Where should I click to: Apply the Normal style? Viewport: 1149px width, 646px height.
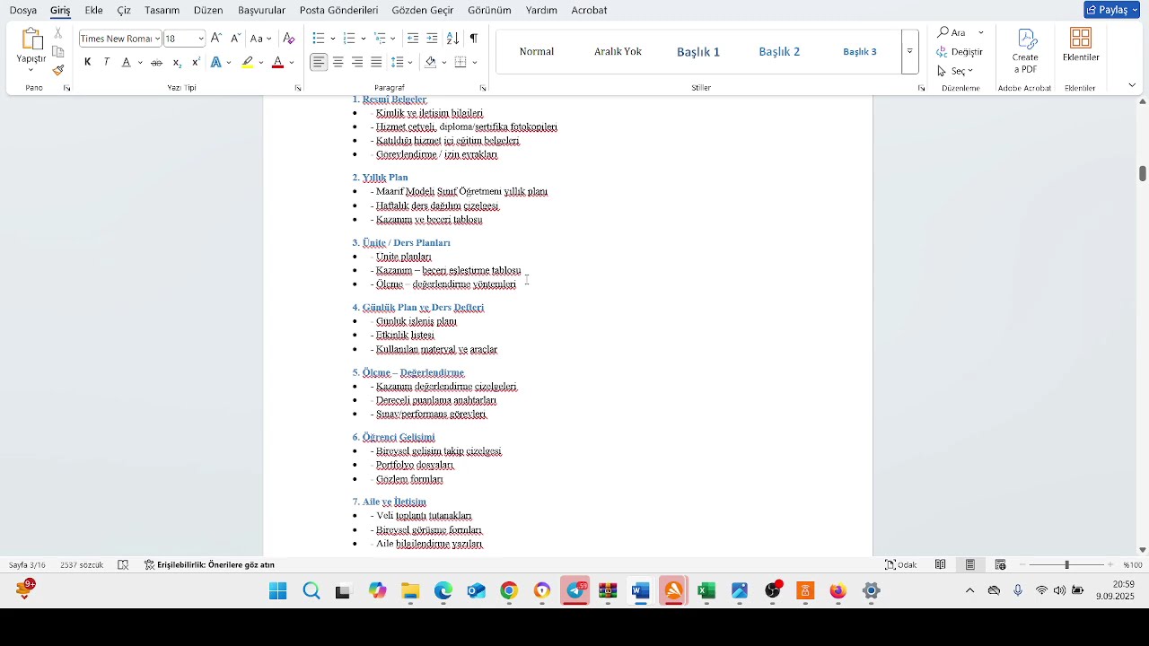click(537, 51)
